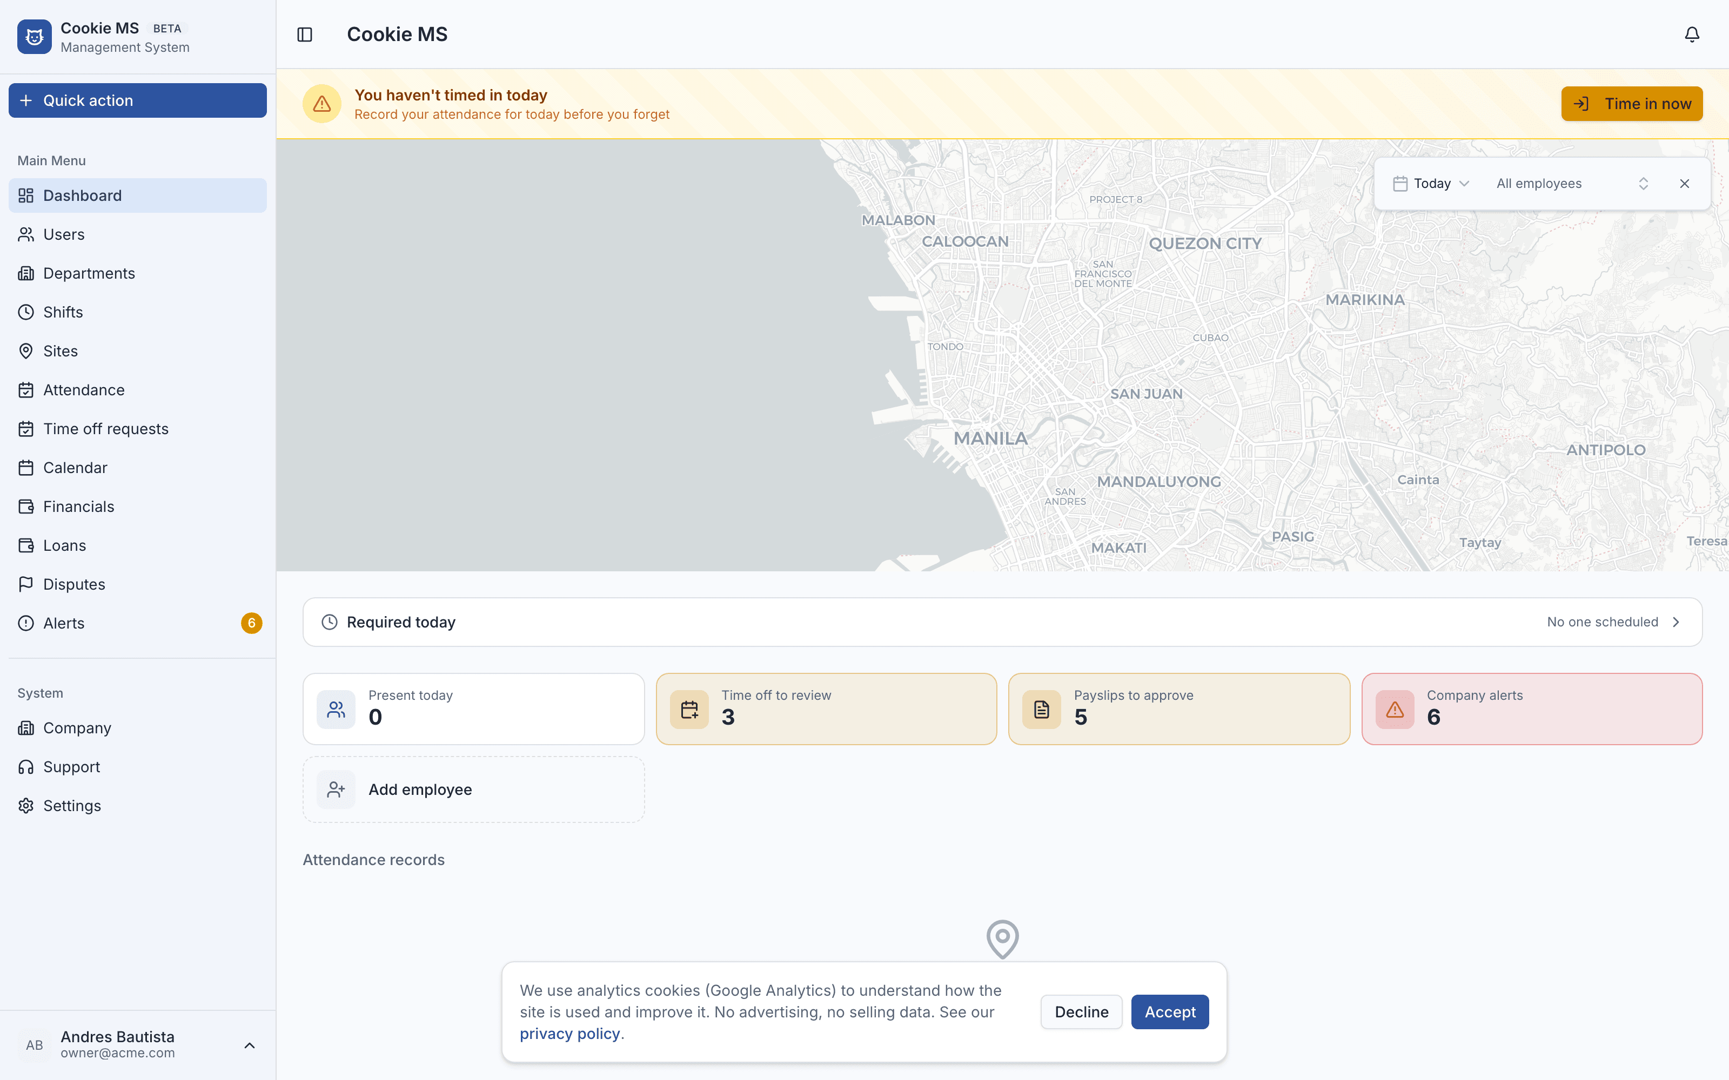1729x1080 pixels.
Task: Click the Time off to review calendar icon
Action: tap(689, 709)
